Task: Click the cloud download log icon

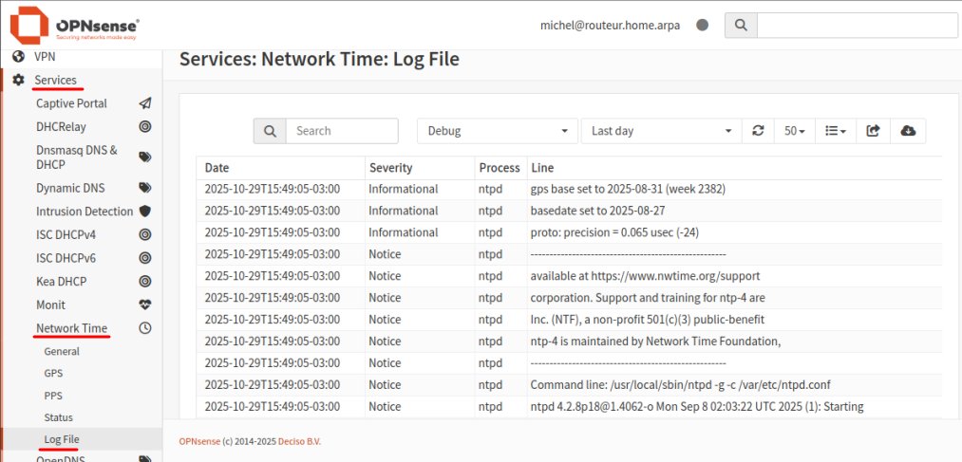Action: click(x=908, y=131)
